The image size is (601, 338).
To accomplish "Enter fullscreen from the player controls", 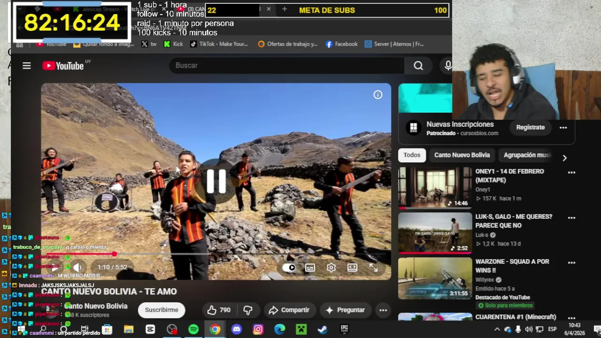I will pos(373,268).
